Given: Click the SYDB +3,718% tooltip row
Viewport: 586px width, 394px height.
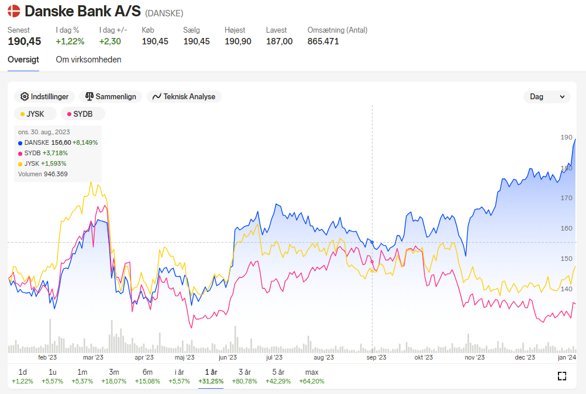Looking at the screenshot, I should click(43, 154).
